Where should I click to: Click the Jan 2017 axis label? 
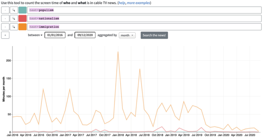[x=65, y=135]
